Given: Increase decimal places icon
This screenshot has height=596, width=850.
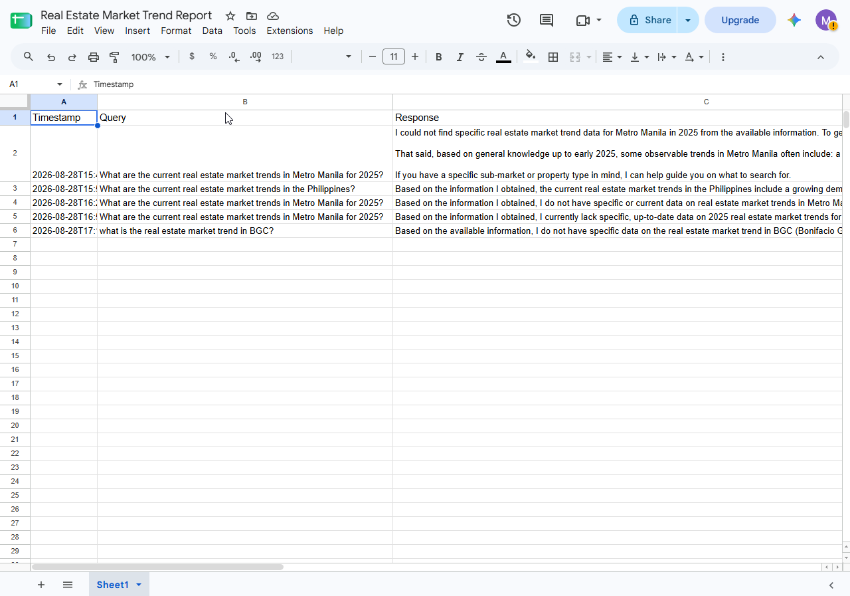Looking at the screenshot, I should [256, 57].
